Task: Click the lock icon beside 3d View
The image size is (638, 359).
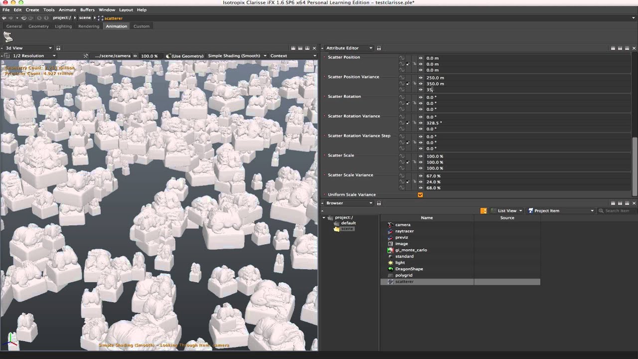Action: (x=58, y=48)
